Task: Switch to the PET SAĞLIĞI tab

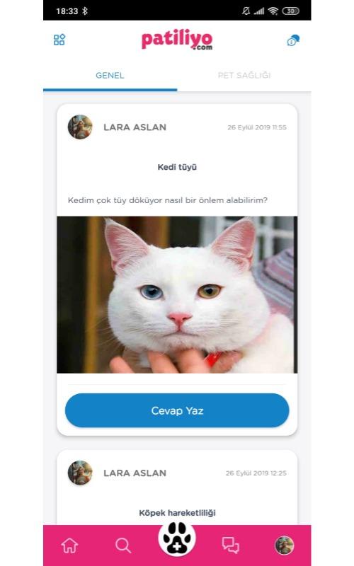Action: (x=244, y=76)
